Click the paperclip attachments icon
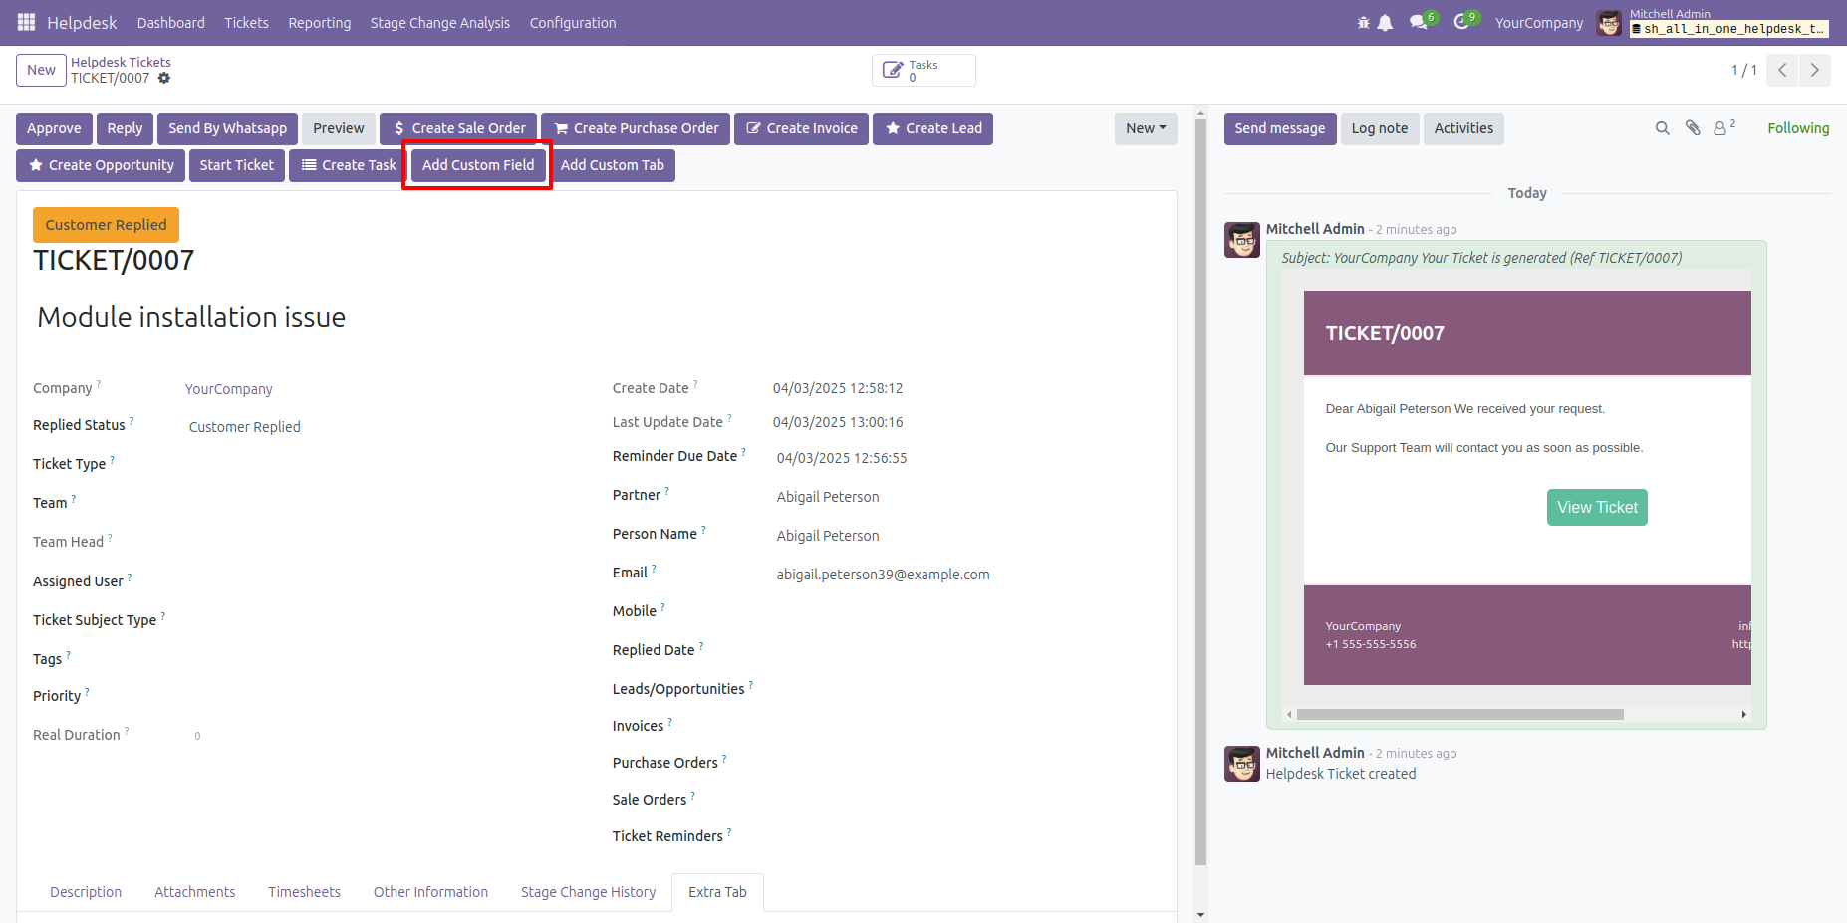 coord(1693,128)
